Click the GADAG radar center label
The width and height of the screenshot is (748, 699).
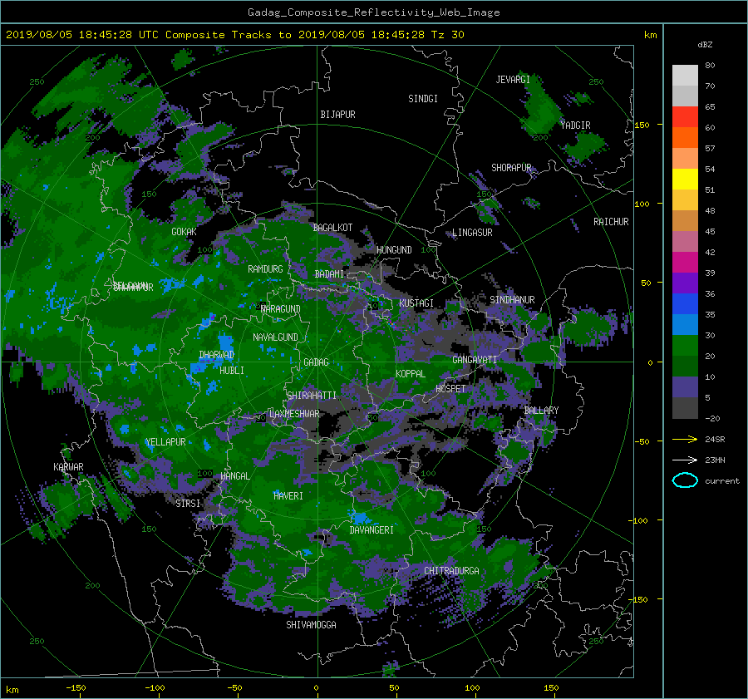[x=316, y=362]
